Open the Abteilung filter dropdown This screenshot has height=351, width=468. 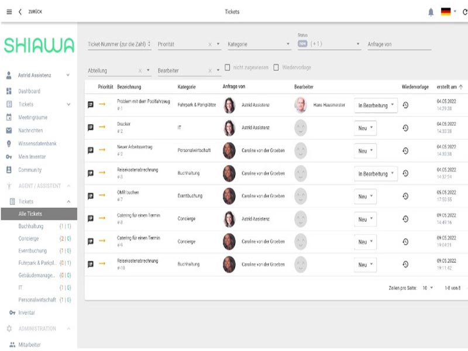click(x=148, y=70)
